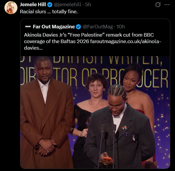The height and width of the screenshot is (171, 175).
Task: Open the quoted tweet's Baftas photo
Action: (x=95, y=112)
